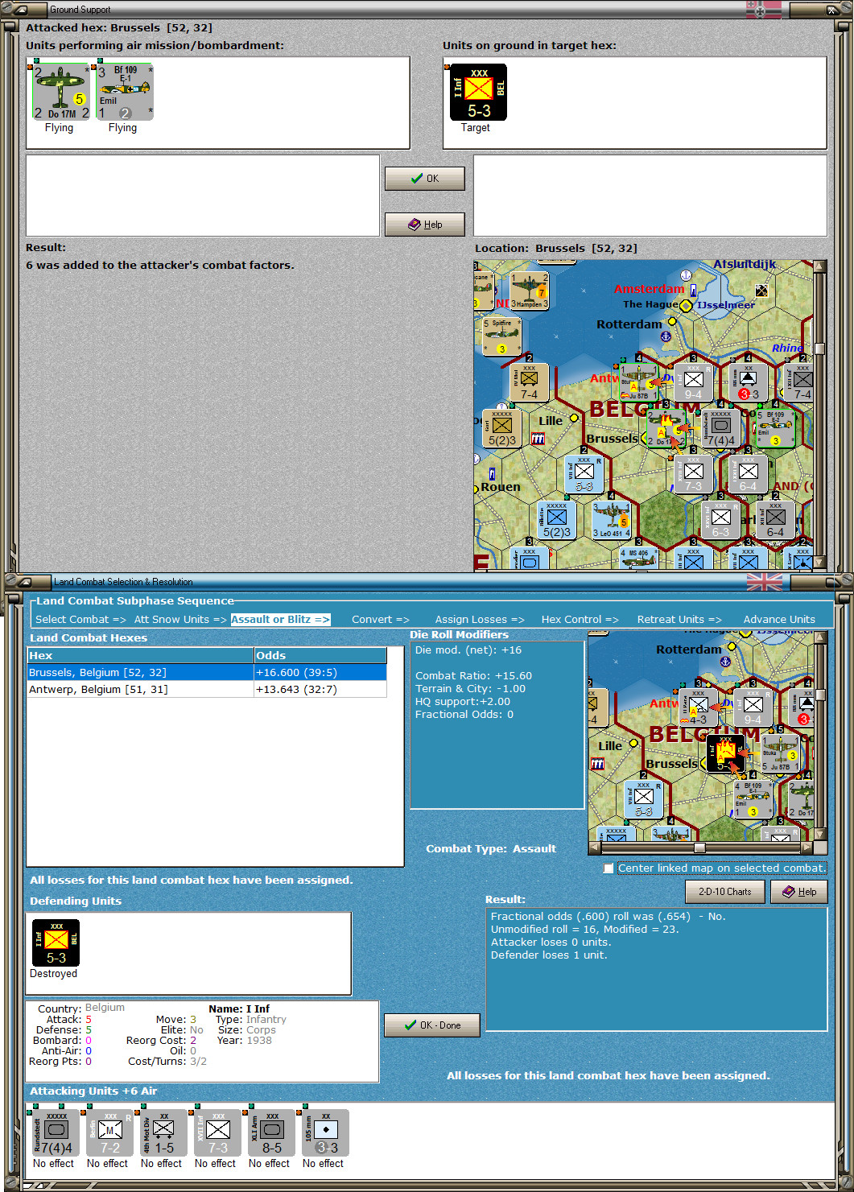
Task: Select the XVII Inf 7-3 counter on upper map
Action: coord(693,474)
